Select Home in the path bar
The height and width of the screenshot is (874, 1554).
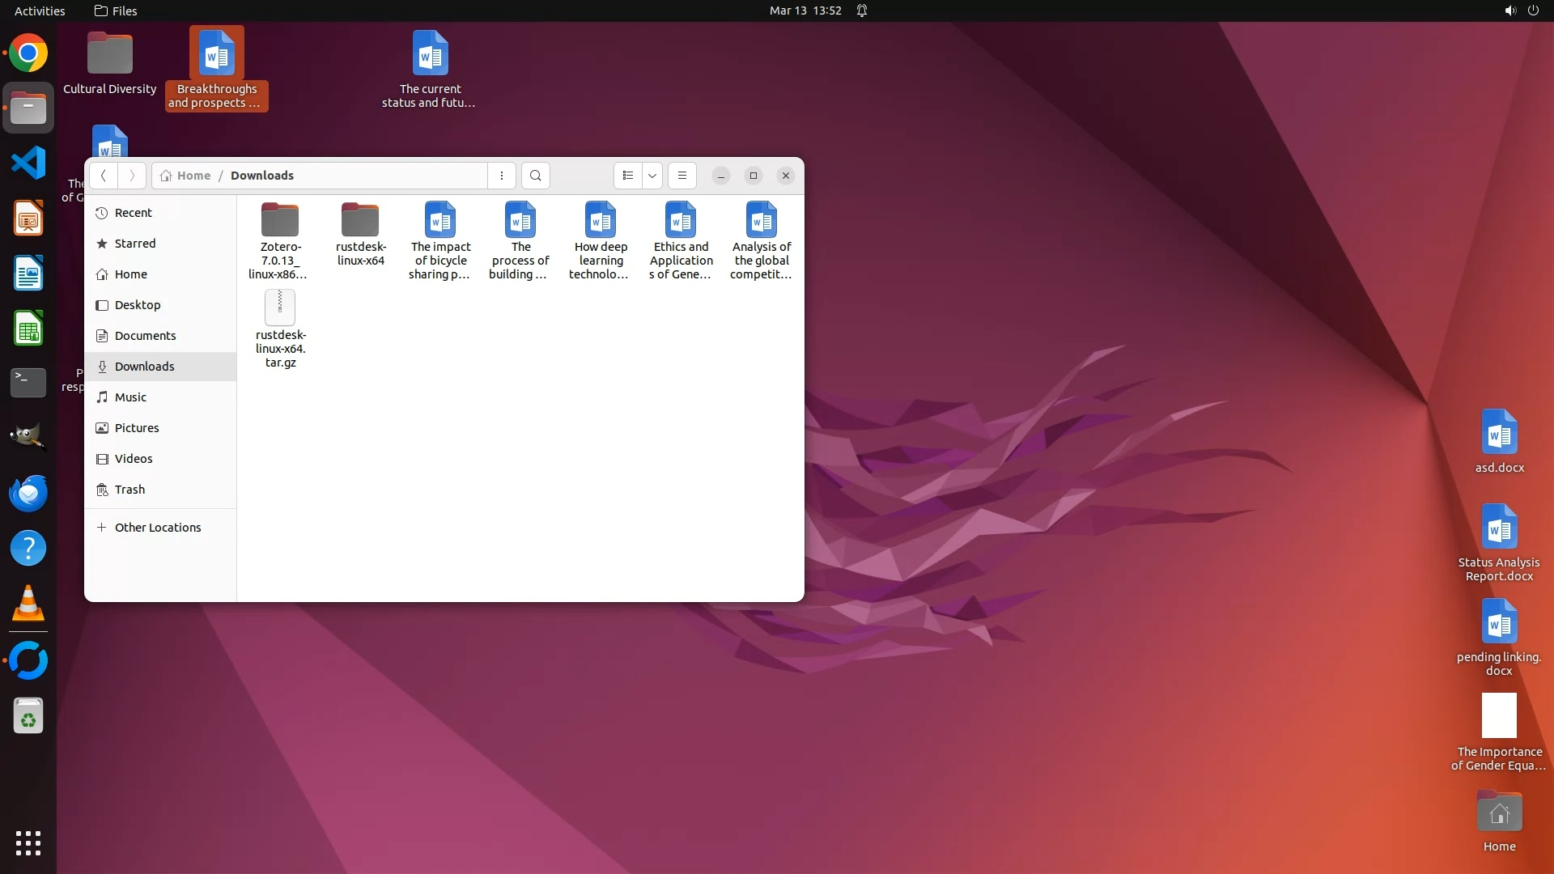pos(193,176)
